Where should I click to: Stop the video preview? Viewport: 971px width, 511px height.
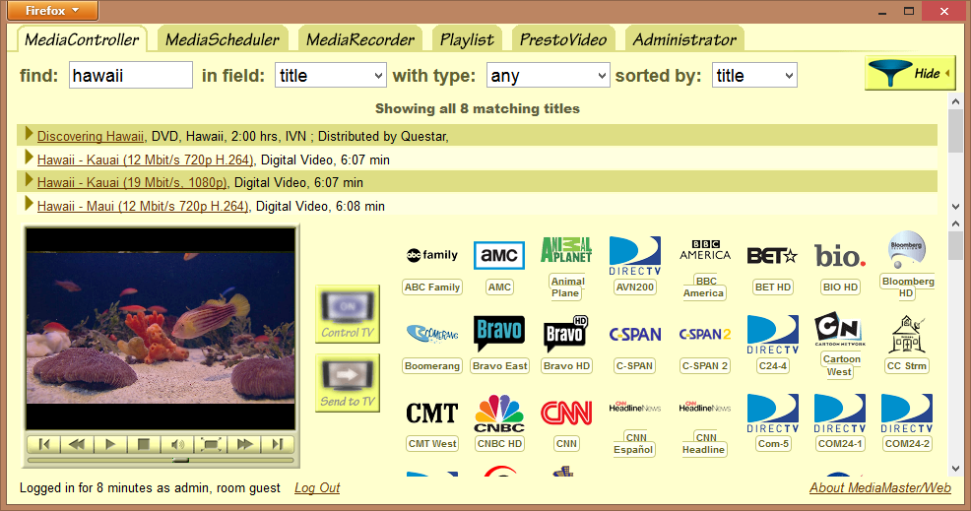[x=144, y=444]
